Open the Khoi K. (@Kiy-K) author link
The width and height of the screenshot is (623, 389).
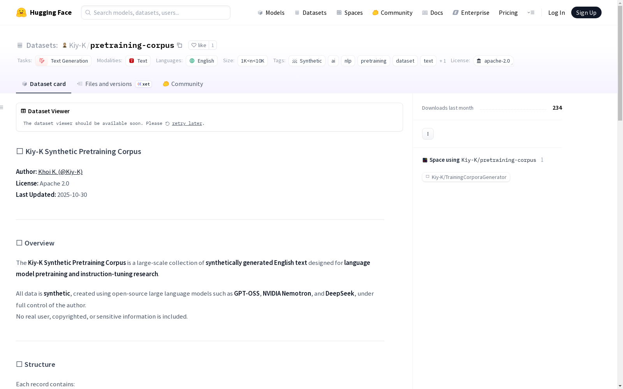[x=60, y=172]
